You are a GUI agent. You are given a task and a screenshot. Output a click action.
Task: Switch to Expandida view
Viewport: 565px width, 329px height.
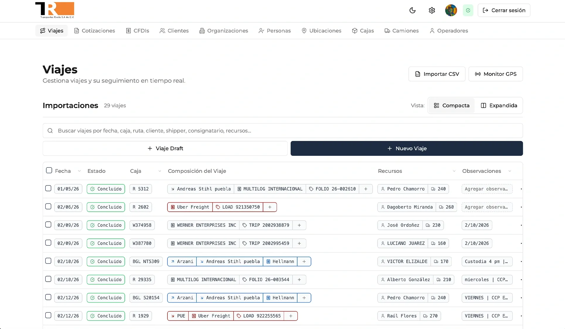tap(499, 106)
